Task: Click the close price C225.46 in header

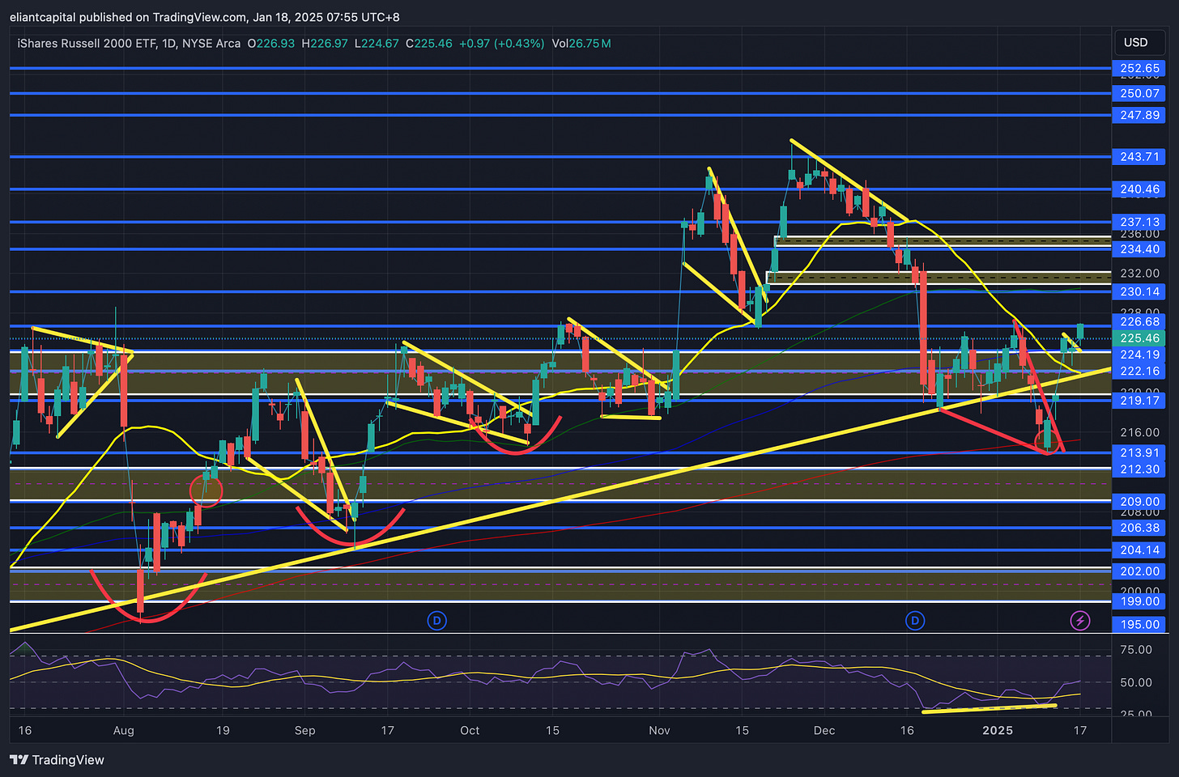Action: click(x=429, y=43)
